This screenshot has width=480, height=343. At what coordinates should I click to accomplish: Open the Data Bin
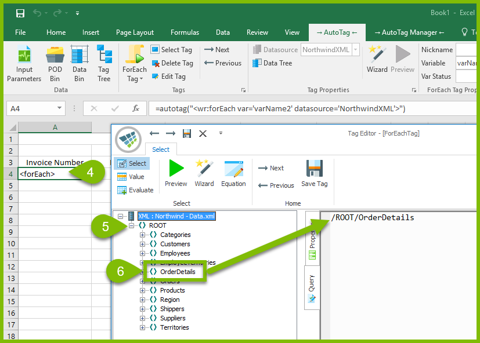coord(80,64)
